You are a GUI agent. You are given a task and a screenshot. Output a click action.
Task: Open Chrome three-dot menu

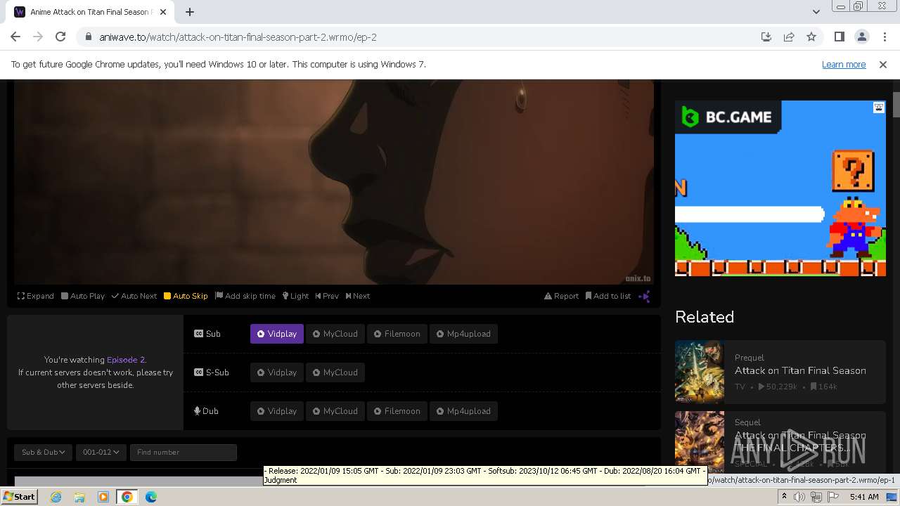885,37
